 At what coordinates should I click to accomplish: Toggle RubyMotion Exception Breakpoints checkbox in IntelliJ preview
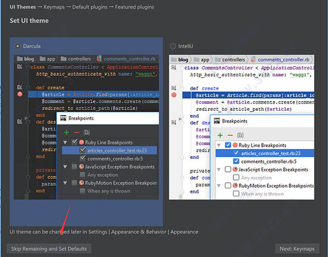pos(228,186)
